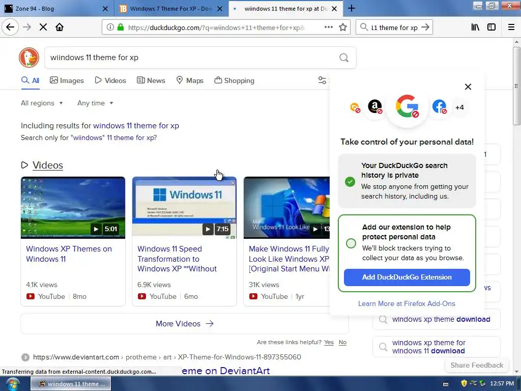Open Learn More at Firefox Add-Ons link
Screen dimensions: 521x391
[x=407, y=303]
